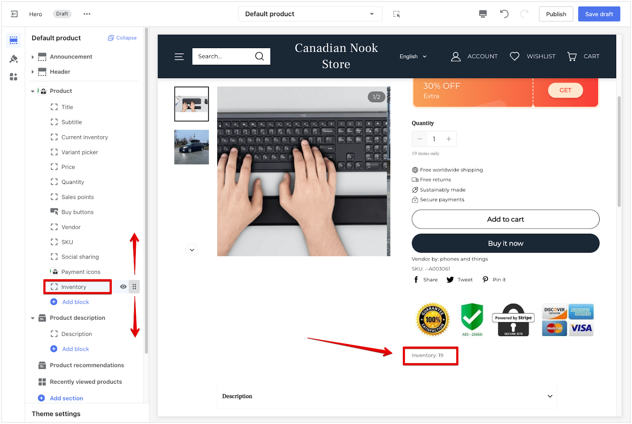Image resolution: width=632 pixels, height=424 pixels.
Task: Switch to desktop preview device icon
Action: coord(483,14)
